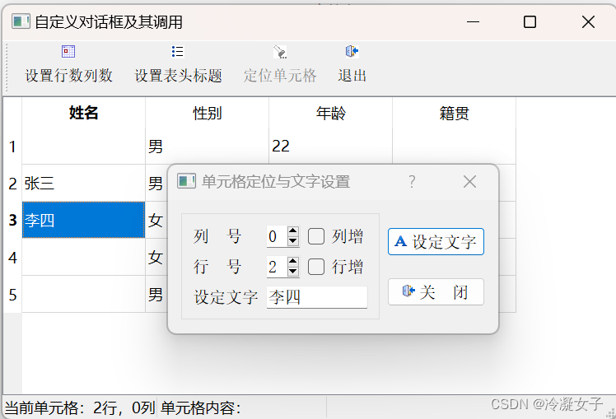
Task: Click the 设定文字 text input containing 李四
Action: [316, 297]
